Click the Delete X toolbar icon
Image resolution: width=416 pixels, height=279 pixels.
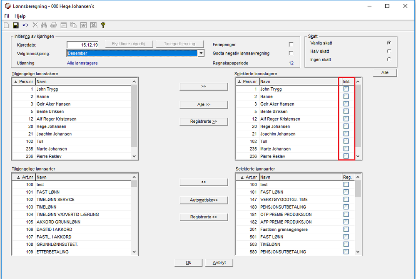pos(35,25)
